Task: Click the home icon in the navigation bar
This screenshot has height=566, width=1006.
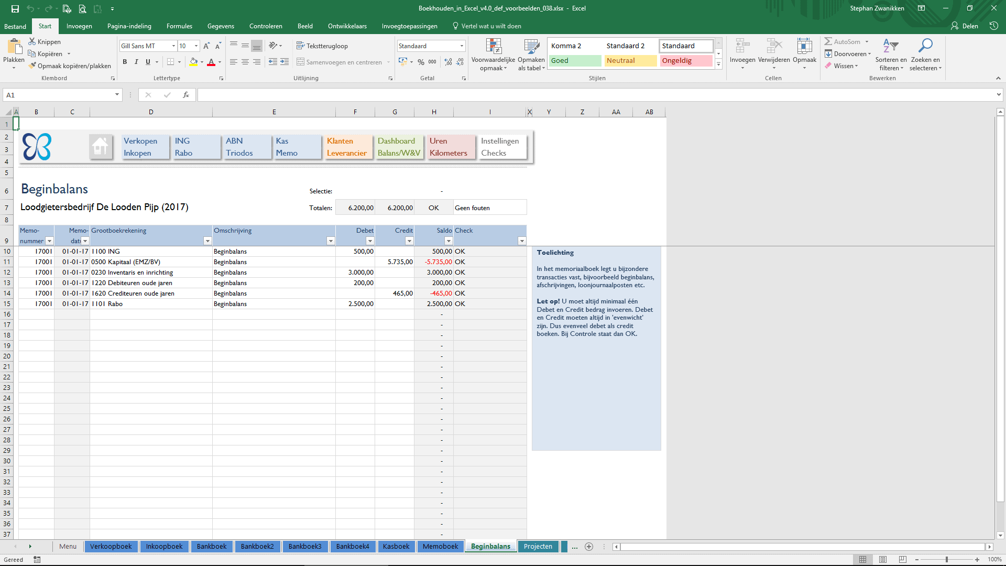Action: point(101,147)
